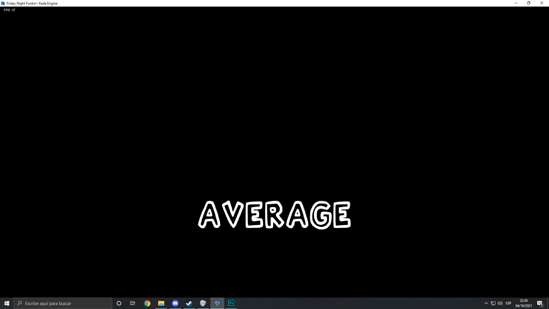549x309 pixels.
Task: Launch Google Chrome from the taskbar
Action: tap(147, 303)
